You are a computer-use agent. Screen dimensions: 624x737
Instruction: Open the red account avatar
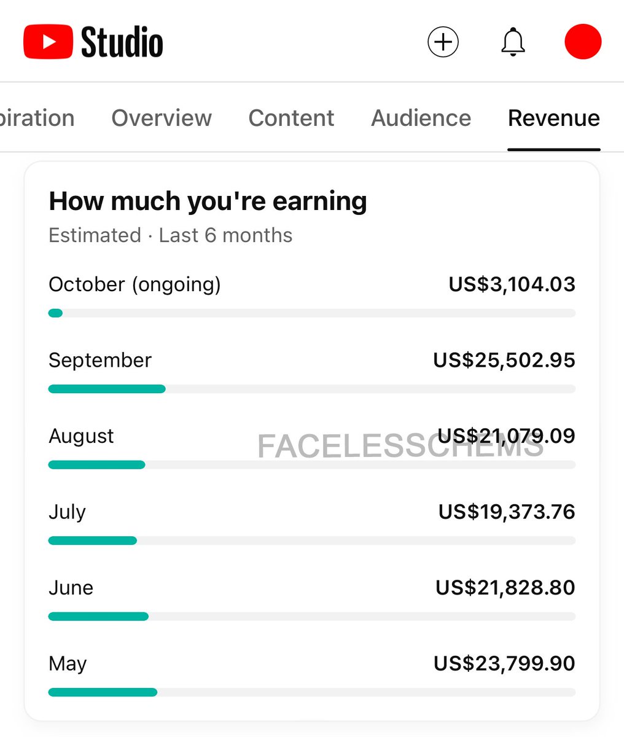pyautogui.click(x=582, y=42)
